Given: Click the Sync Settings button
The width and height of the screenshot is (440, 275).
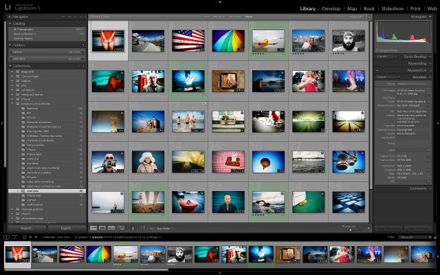Looking at the screenshot, I should coord(417,228).
